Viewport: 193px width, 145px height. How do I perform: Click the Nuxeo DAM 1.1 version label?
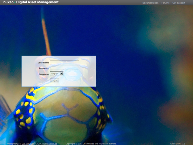pyautogui.click(x=177, y=144)
